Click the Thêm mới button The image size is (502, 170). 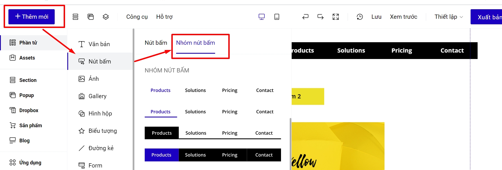(x=31, y=17)
